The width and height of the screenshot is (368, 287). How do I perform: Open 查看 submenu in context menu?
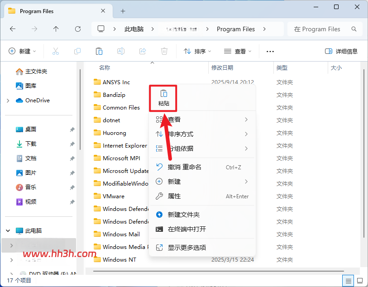pos(202,120)
